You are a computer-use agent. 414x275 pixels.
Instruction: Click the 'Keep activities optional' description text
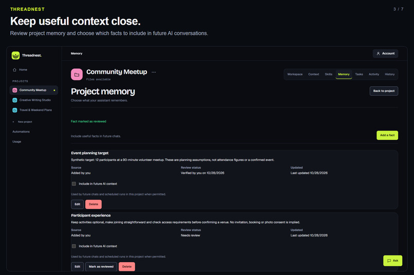click(x=185, y=222)
